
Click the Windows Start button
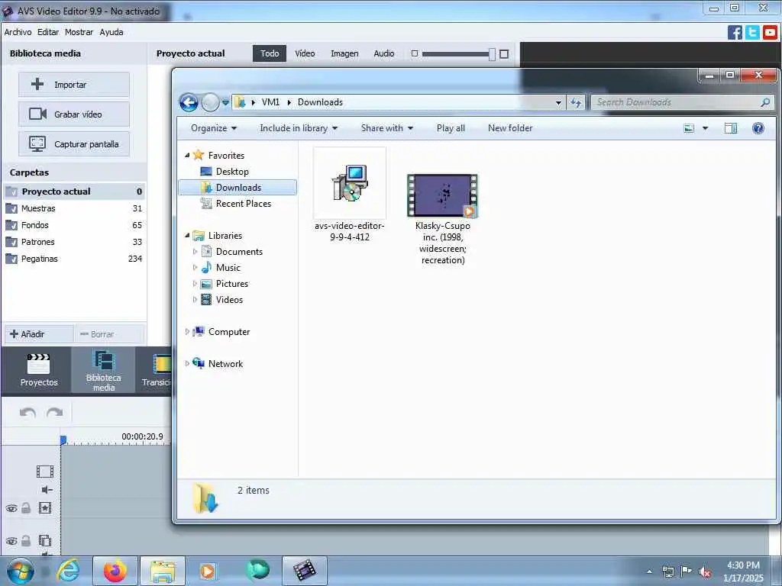[x=21, y=571]
